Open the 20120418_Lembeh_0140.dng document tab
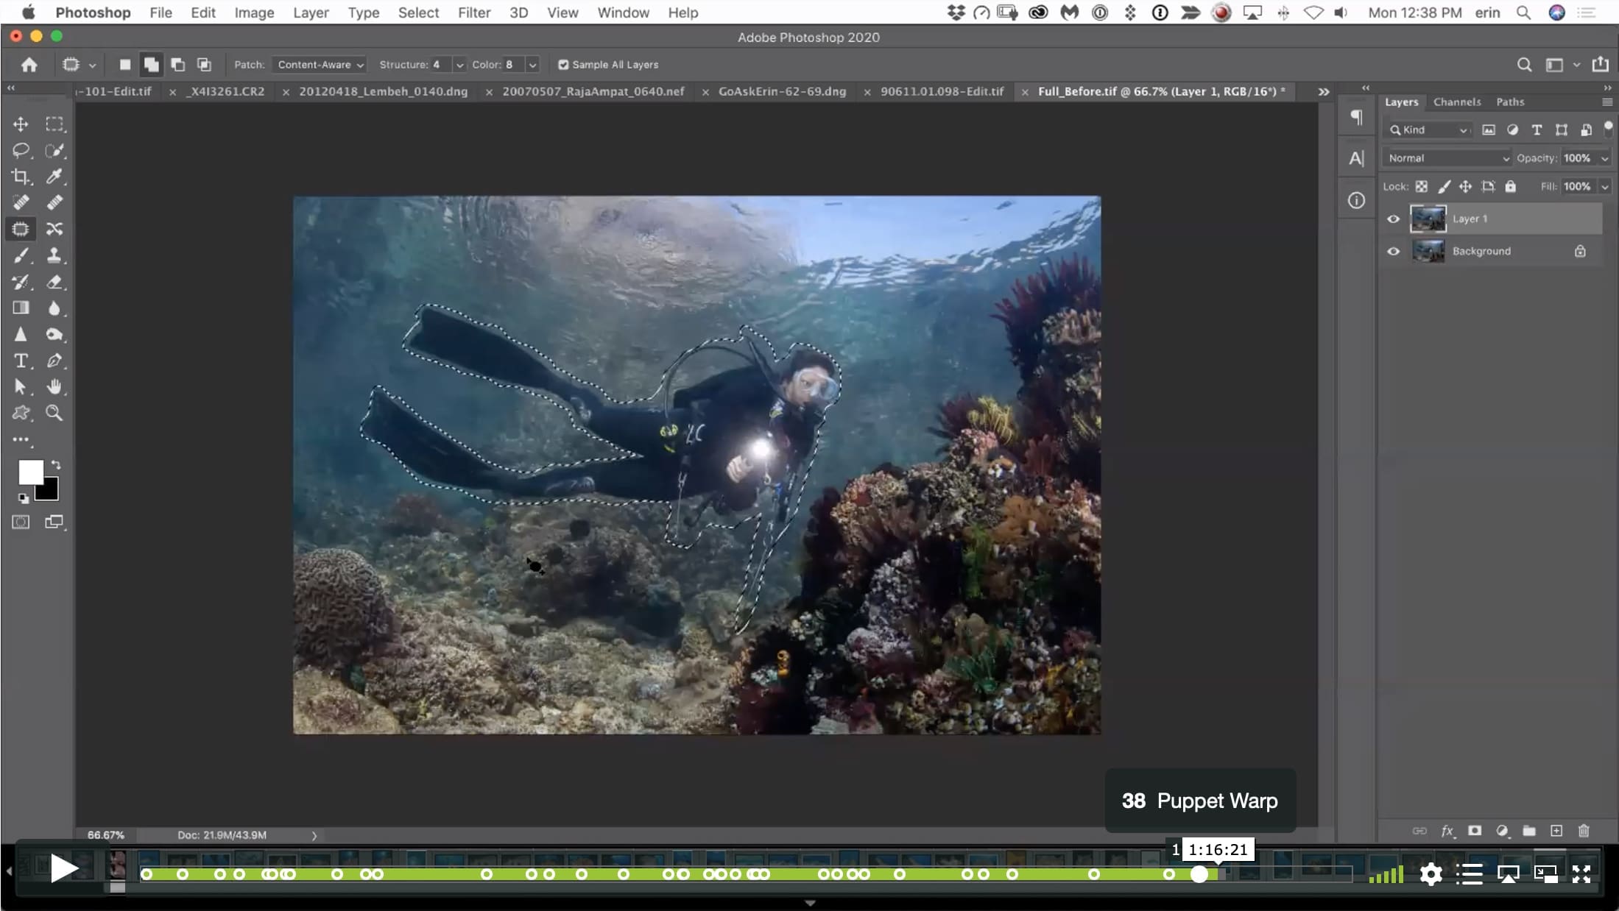The width and height of the screenshot is (1619, 911). [x=383, y=91]
